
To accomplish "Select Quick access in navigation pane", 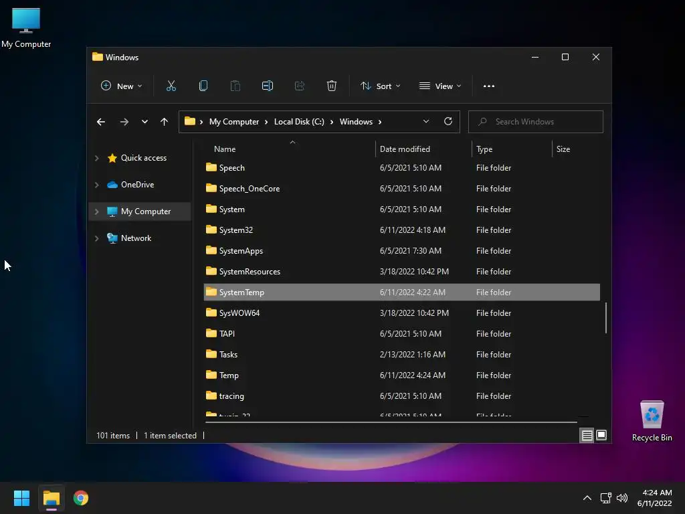I will 144,158.
